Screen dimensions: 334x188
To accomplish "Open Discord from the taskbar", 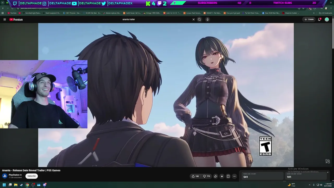I will click(x=45, y=185).
